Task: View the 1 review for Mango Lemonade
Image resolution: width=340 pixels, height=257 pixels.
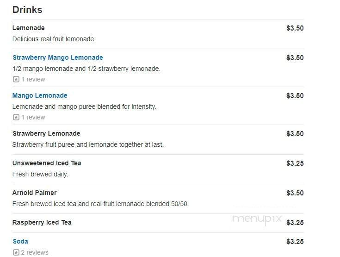Action: 33,118
